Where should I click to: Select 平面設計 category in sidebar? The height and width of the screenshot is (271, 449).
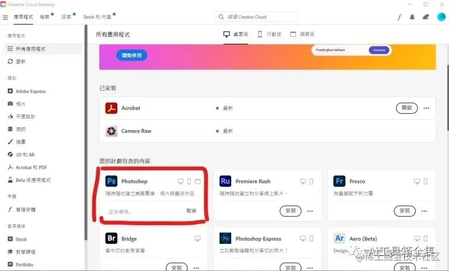(21, 116)
